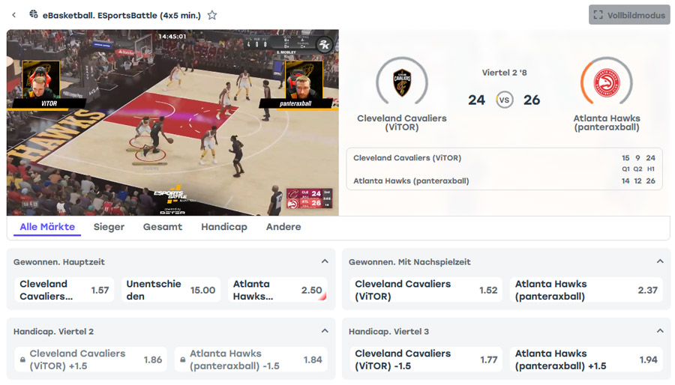This screenshot has width=675, height=385.
Task: Click the eBasketball league icon
Action: pyautogui.click(x=33, y=15)
